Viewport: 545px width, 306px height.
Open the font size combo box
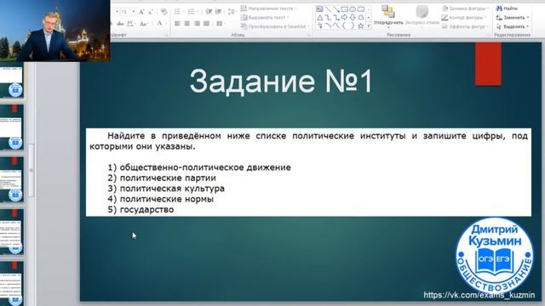(x=127, y=12)
